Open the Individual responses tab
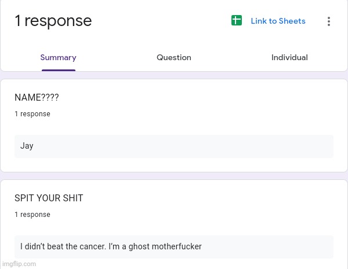 coord(289,57)
